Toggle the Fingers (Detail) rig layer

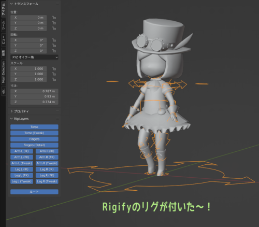34,145
